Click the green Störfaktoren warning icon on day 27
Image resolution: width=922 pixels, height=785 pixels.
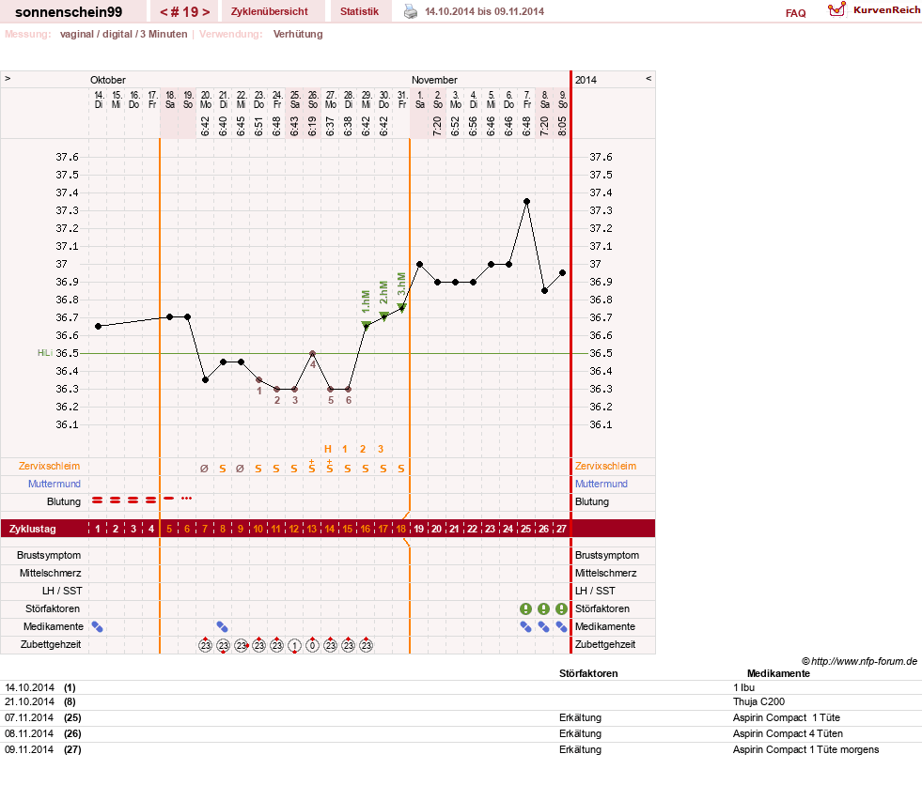click(561, 609)
